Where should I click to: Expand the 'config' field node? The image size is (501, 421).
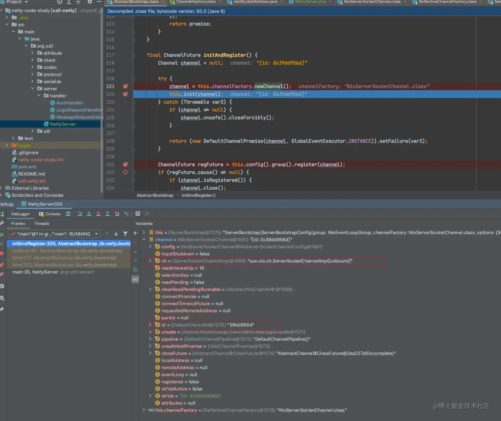point(150,247)
